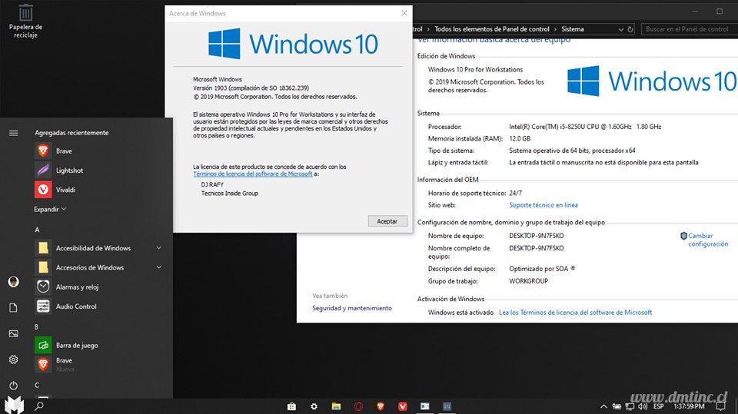Click the Start button on the taskbar
The height and width of the screenshot is (414, 738).
click(x=14, y=405)
